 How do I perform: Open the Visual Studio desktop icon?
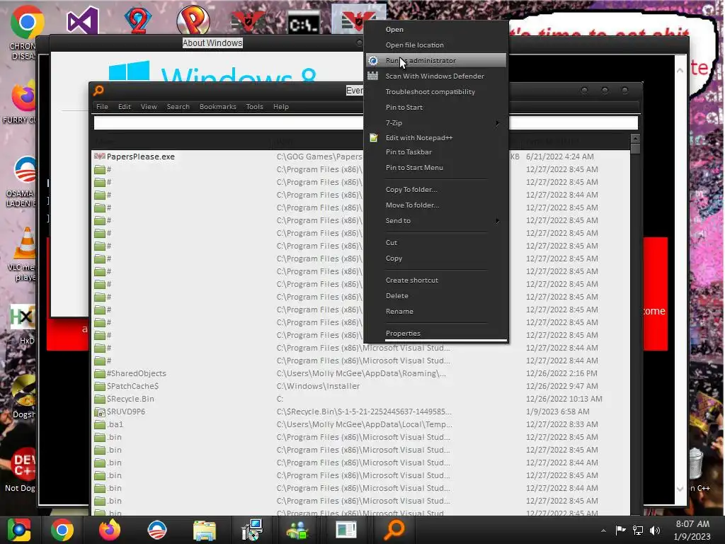click(83, 21)
